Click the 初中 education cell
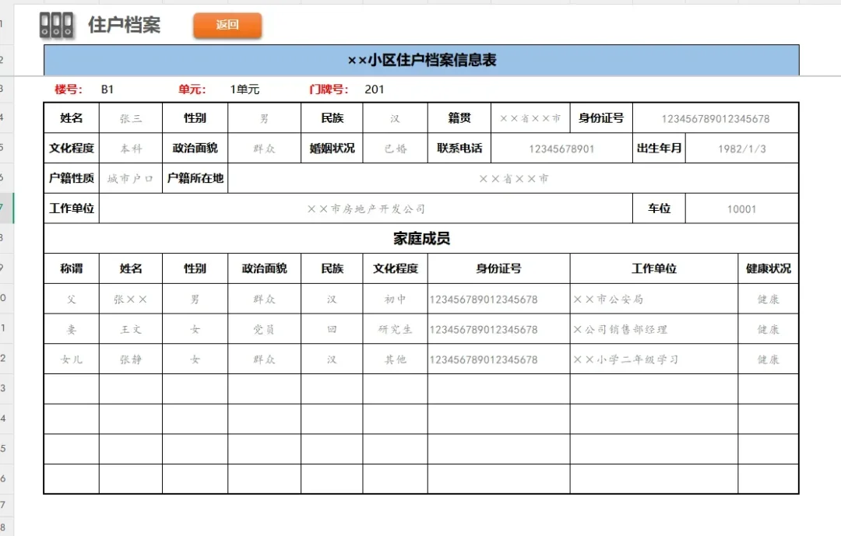 (x=396, y=299)
